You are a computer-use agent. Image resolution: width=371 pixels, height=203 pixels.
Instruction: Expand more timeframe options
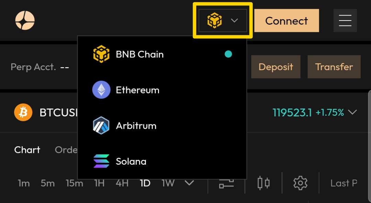coord(189,183)
